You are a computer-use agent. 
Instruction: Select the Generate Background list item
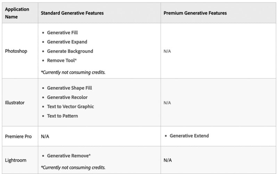70,51
